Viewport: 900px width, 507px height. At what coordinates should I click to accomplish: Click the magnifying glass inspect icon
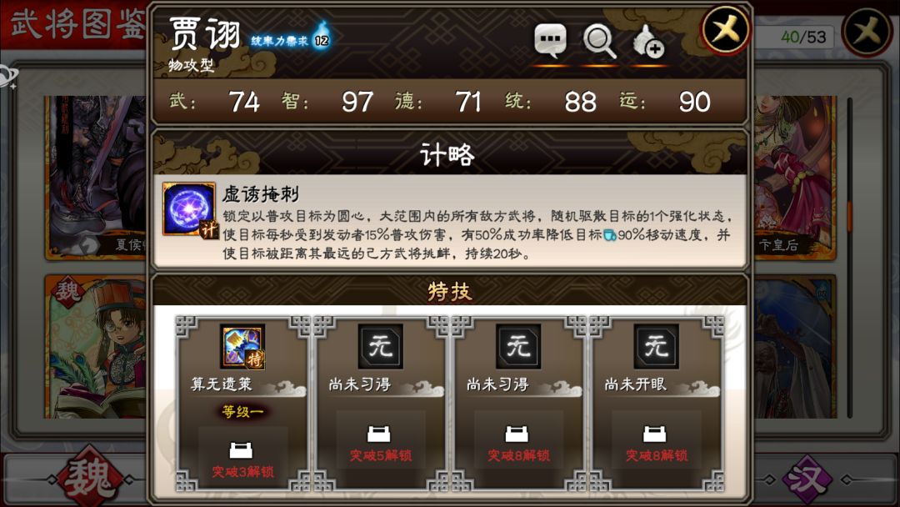(599, 42)
